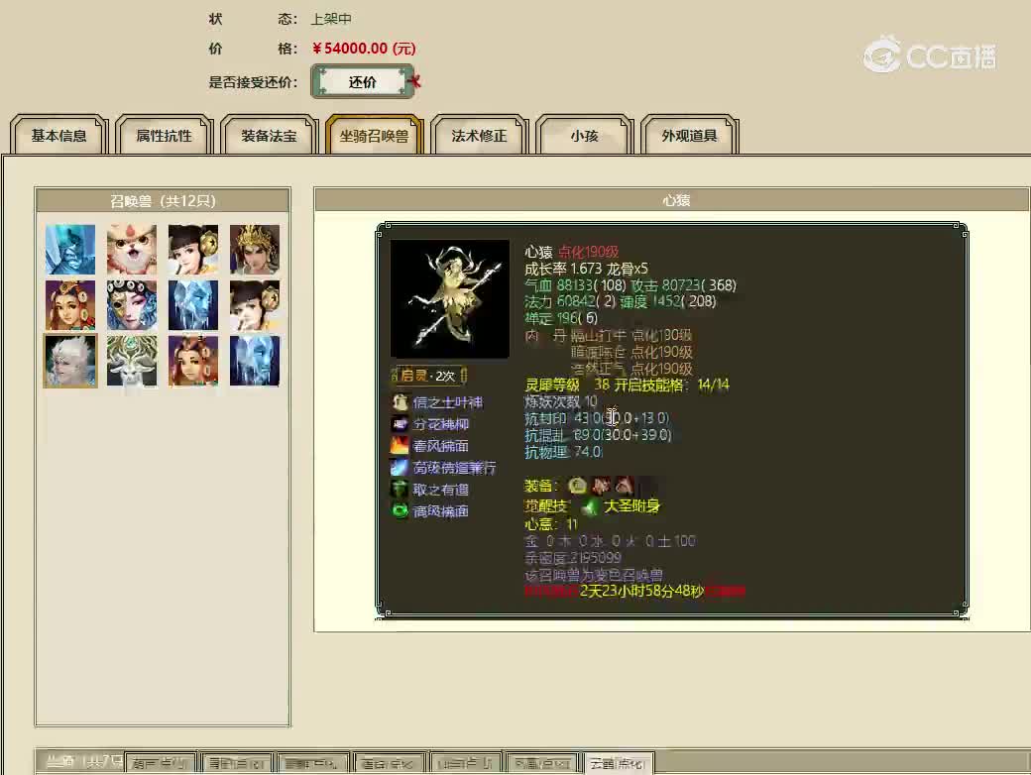Viewport: 1031px width, 775px height.
Task: Switch to the 属性抗性 tab
Action: click(164, 136)
